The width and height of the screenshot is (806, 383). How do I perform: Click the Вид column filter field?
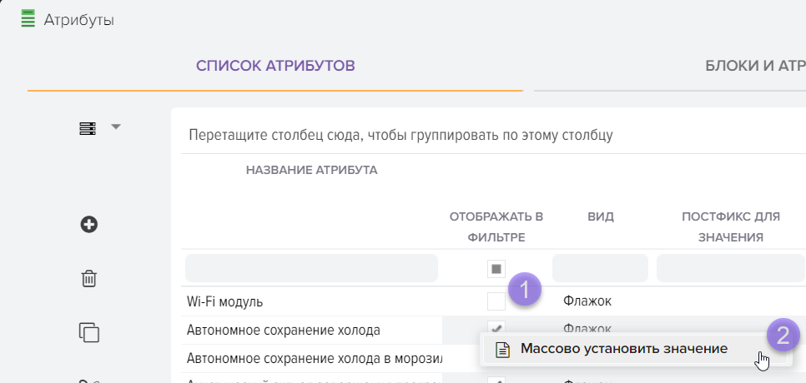point(600,268)
